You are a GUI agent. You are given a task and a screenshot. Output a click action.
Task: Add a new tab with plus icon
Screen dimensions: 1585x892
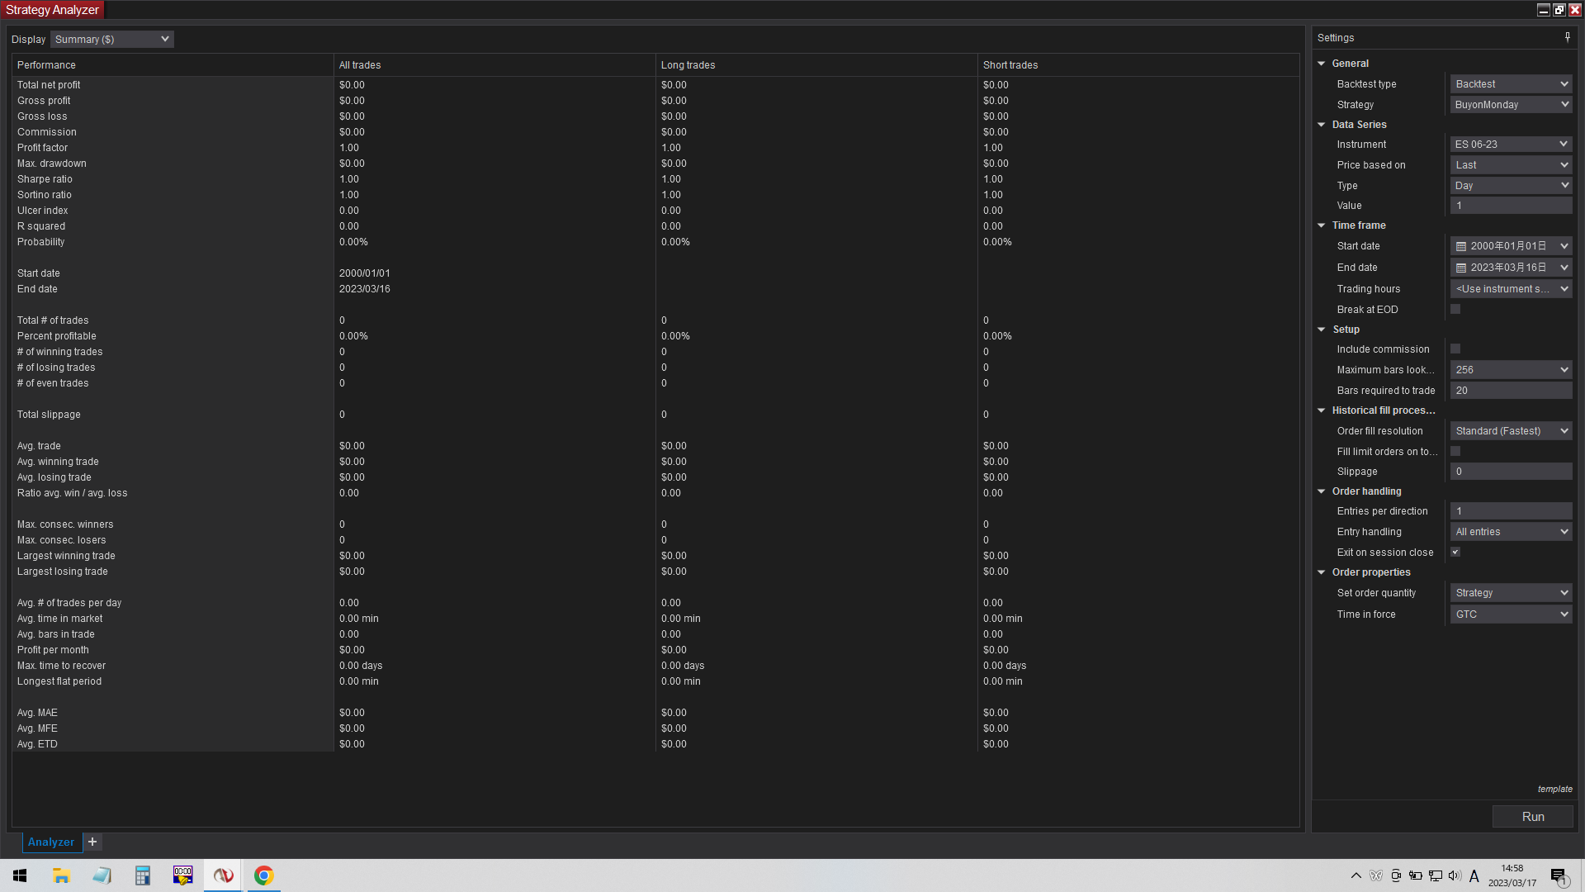tap(92, 842)
